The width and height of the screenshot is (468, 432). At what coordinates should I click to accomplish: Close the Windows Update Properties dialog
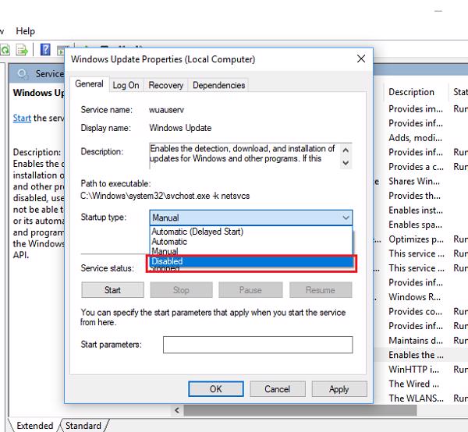[x=361, y=58]
